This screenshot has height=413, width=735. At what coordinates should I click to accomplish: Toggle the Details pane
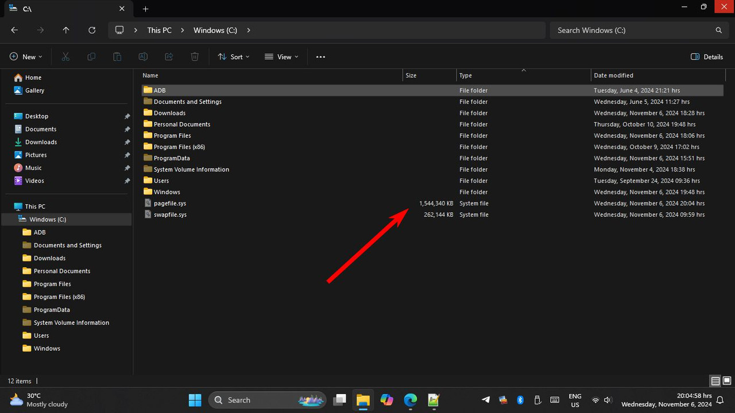point(707,57)
